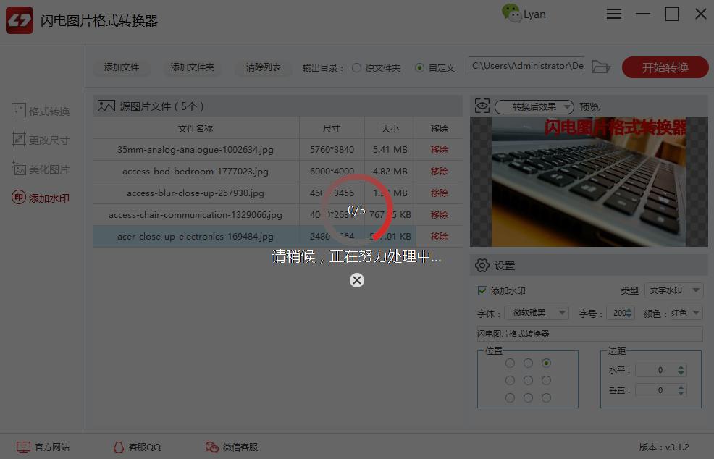Screen dimensions: 714x459
Task: Click the 更改尺寸 sidebar icon
Action: tap(19, 139)
